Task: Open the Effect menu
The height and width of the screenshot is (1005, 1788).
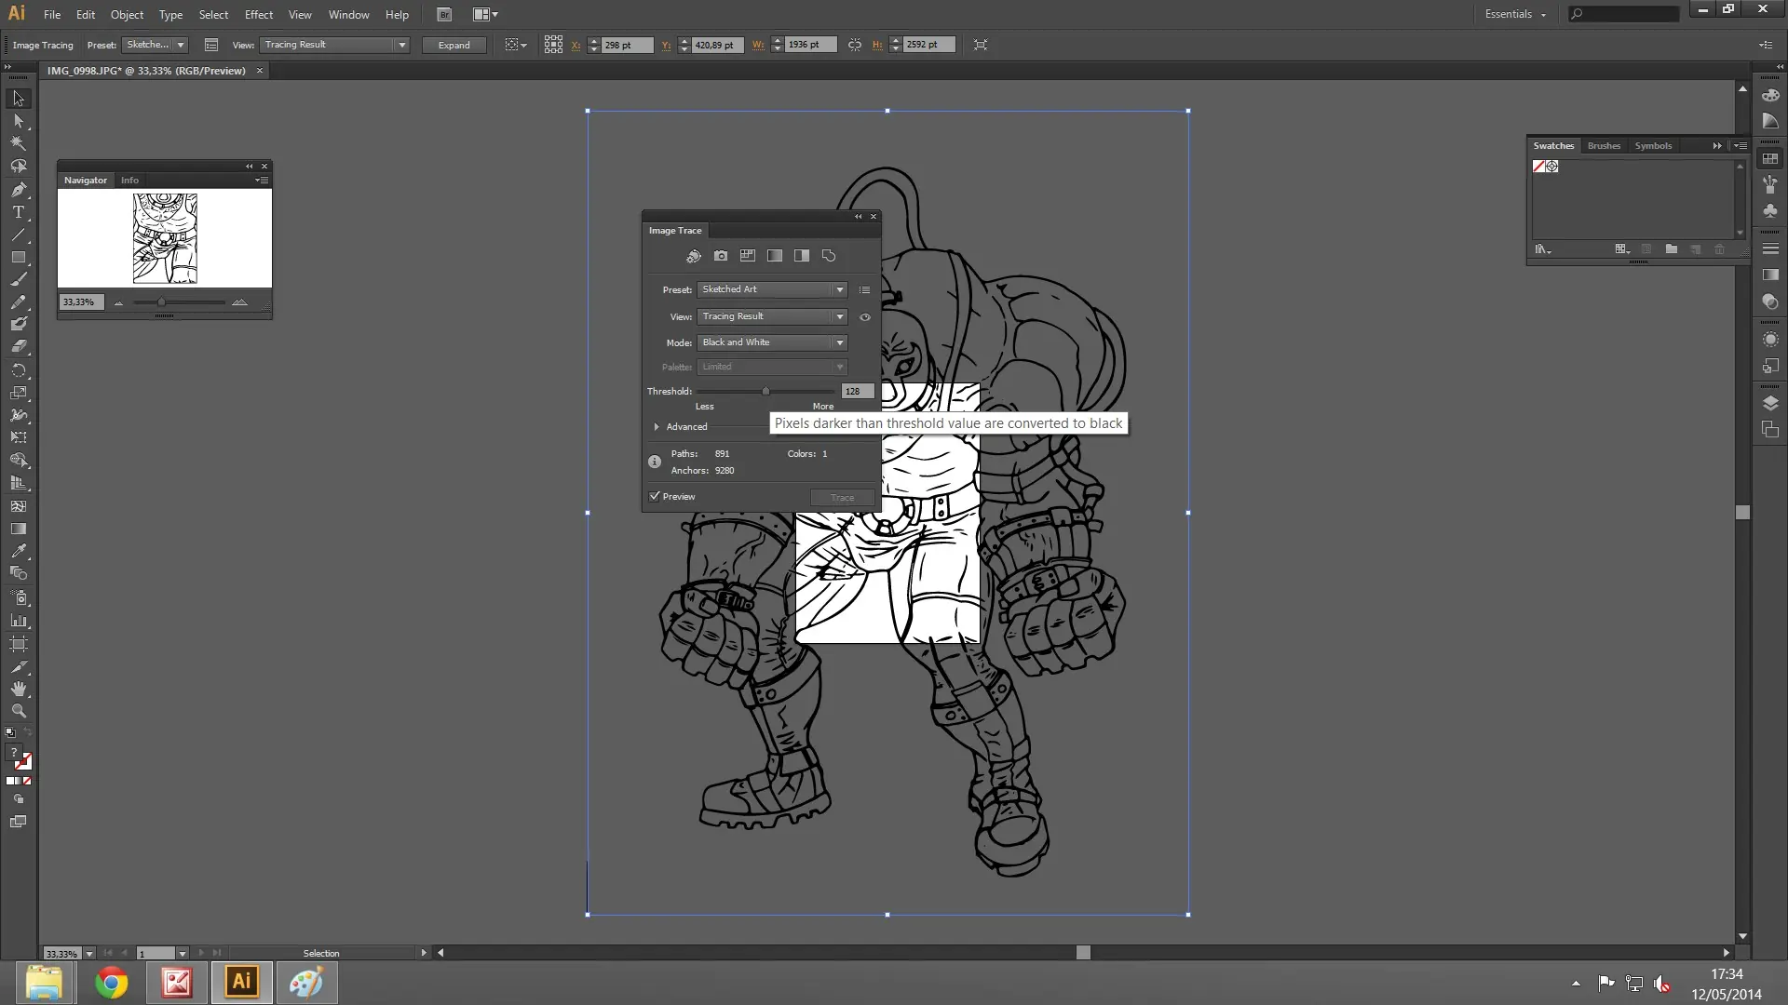Action: [259, 15]
